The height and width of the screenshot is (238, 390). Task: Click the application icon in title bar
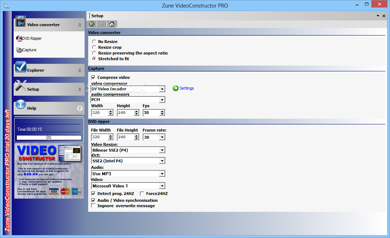click(x=6, y=5)
